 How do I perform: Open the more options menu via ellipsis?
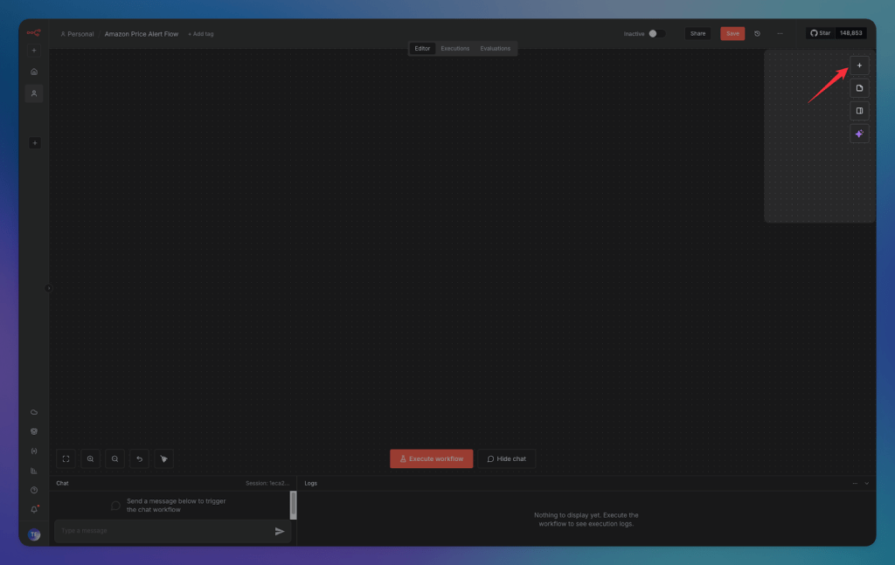point(780,32)
